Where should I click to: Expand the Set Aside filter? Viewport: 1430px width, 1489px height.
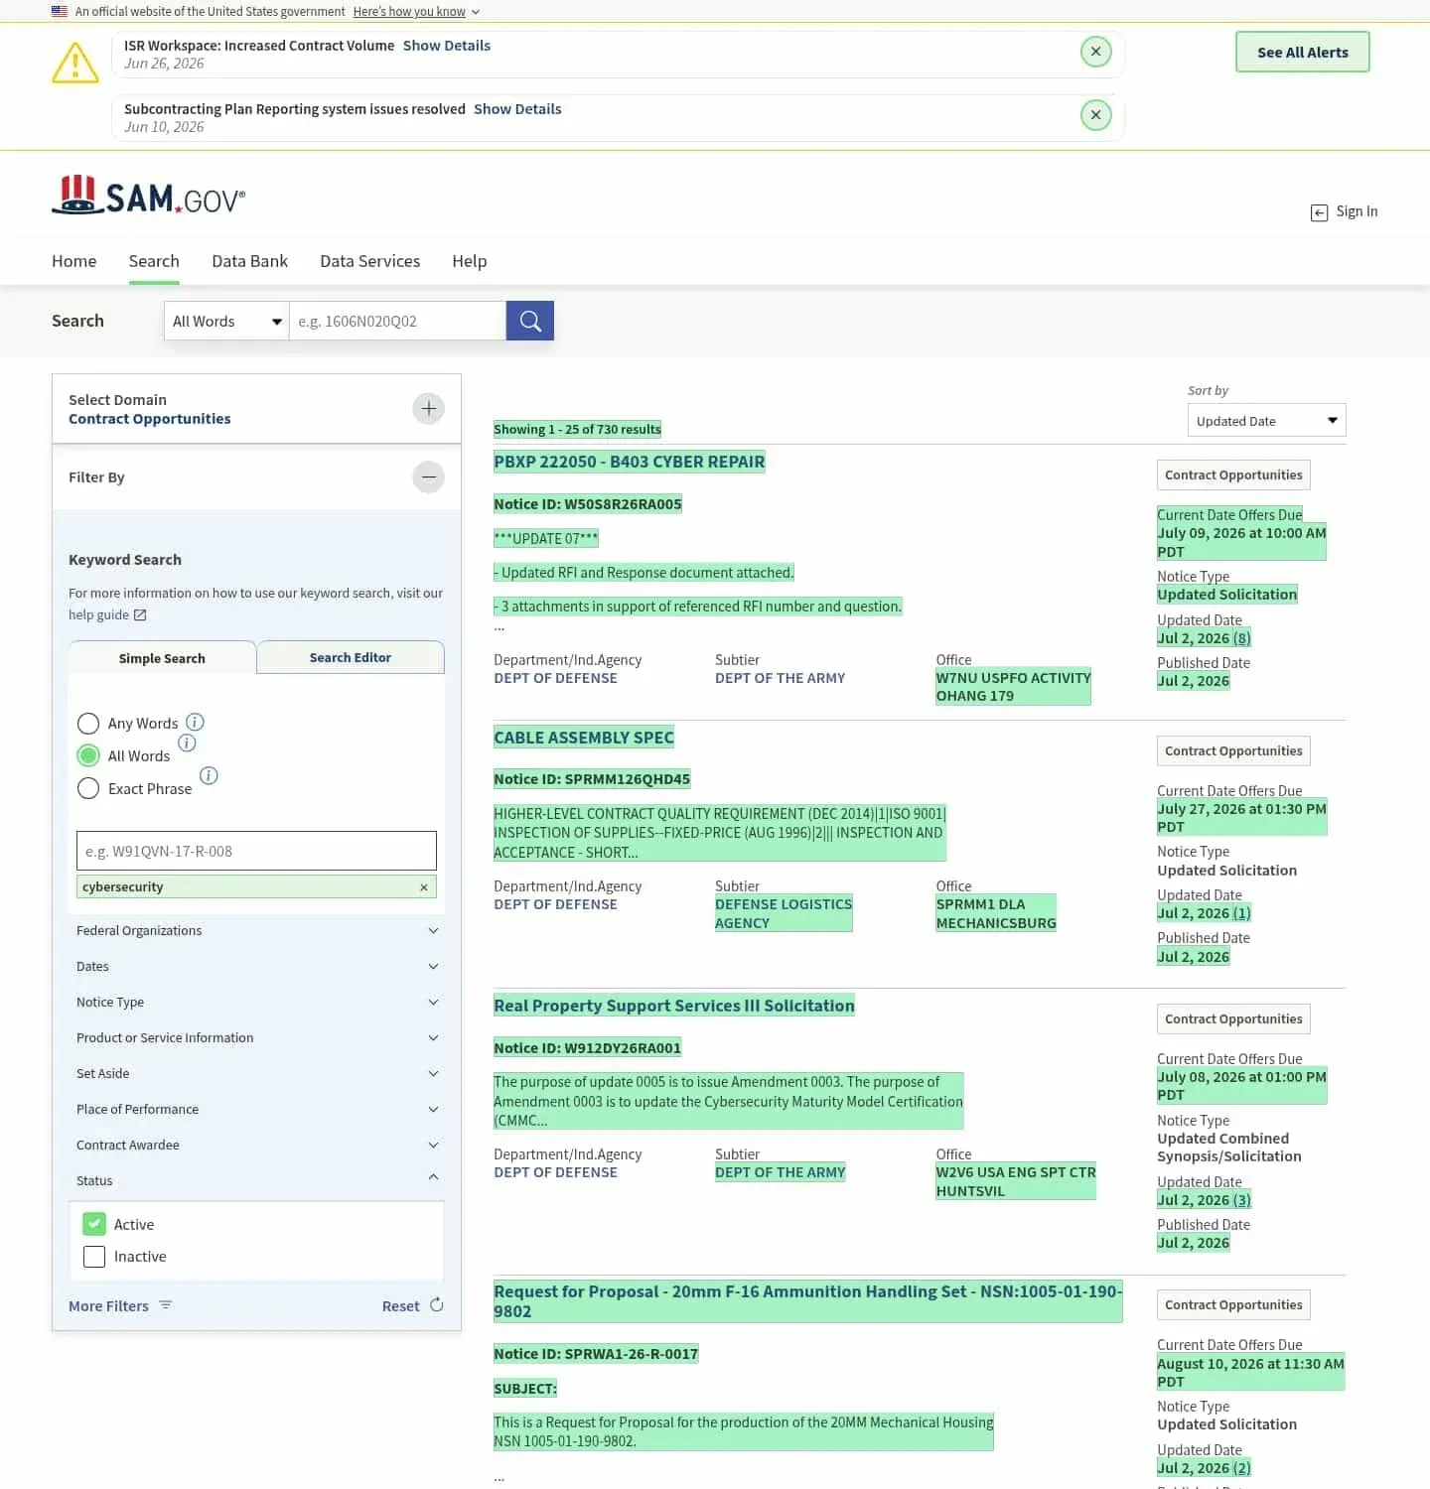click(x=257, y=1073)
